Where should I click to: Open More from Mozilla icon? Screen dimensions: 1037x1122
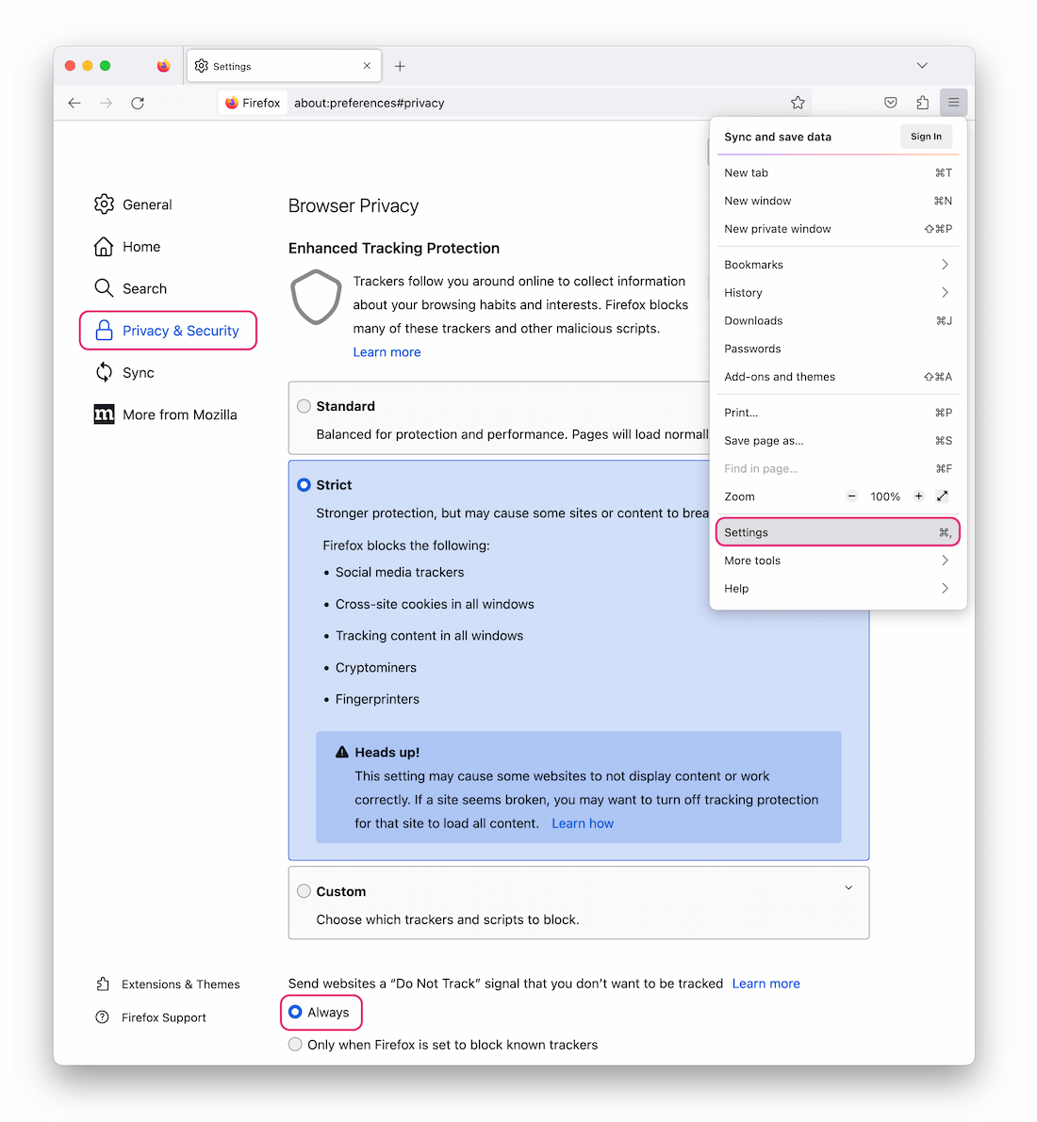pos(104,415)
